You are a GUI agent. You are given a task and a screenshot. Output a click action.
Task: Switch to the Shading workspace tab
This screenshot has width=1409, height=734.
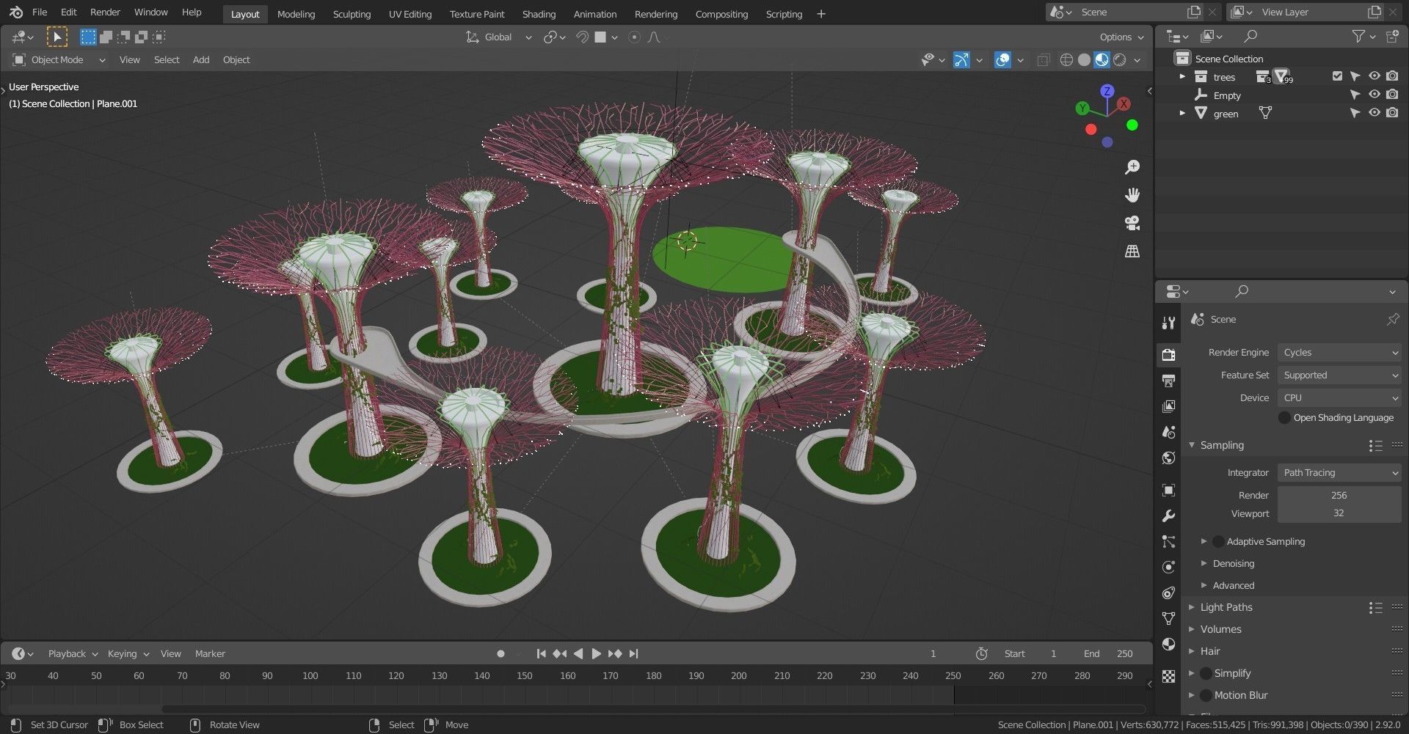point(539,14)
